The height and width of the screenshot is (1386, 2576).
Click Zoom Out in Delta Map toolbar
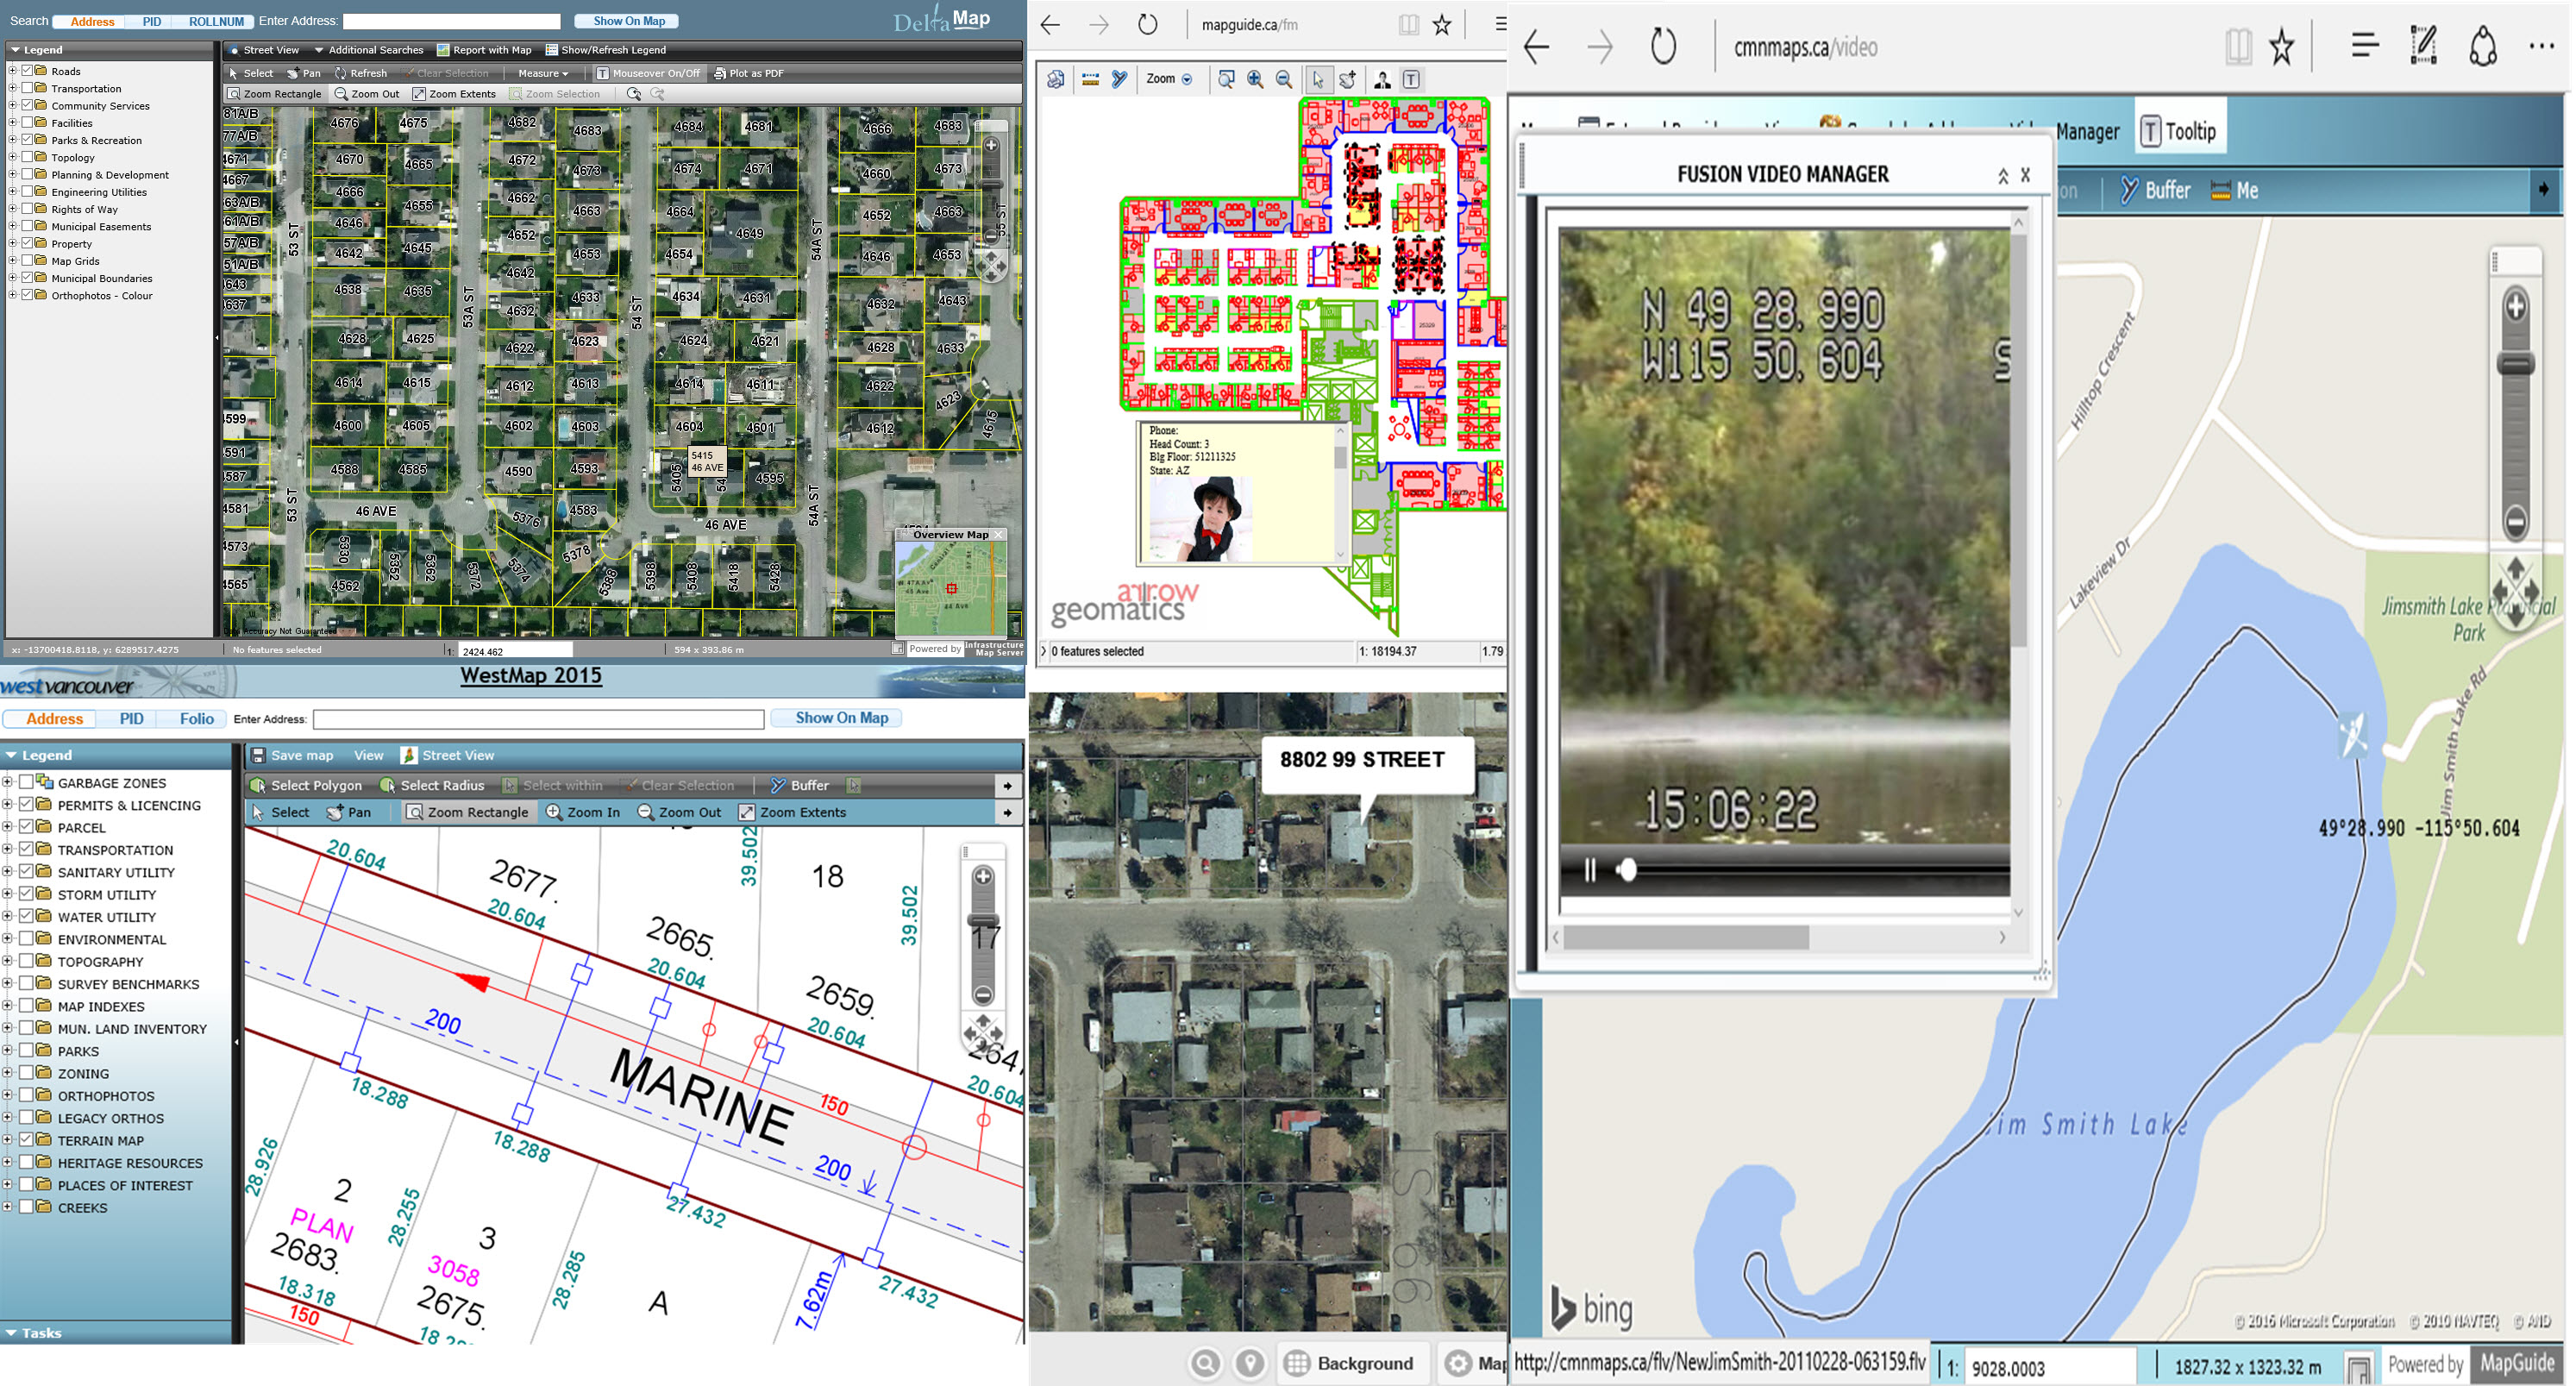coord(367,94)
